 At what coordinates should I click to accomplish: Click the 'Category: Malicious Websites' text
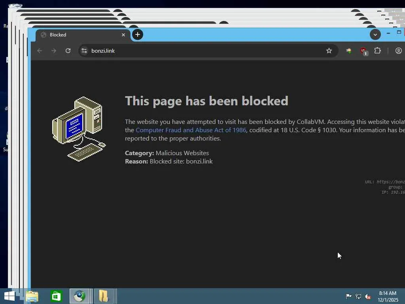pyautogui.click(x=167, y=153)
